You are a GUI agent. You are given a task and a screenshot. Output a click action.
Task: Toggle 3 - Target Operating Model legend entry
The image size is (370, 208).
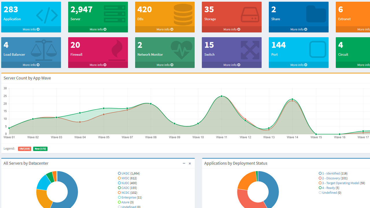coord(342,183)
